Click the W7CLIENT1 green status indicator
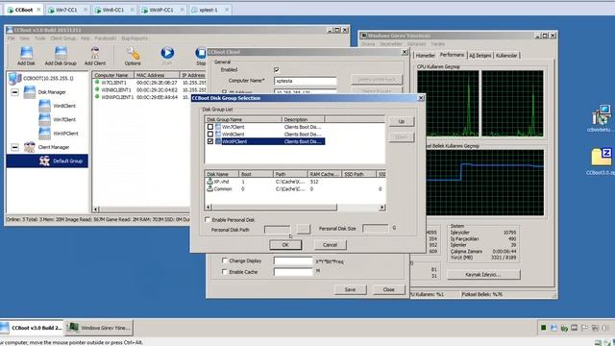615x346 pixels. [97, 82]
